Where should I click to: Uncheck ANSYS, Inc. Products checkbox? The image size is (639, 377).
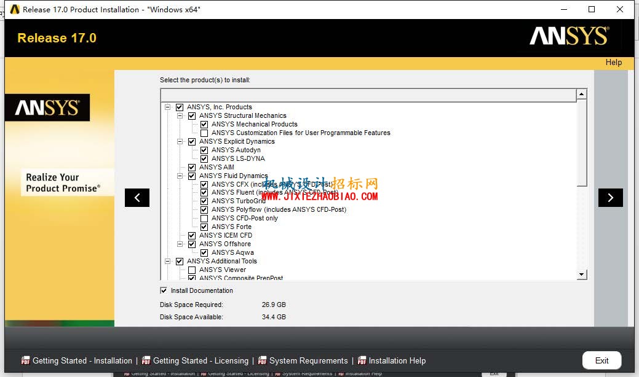pos(180,107)
